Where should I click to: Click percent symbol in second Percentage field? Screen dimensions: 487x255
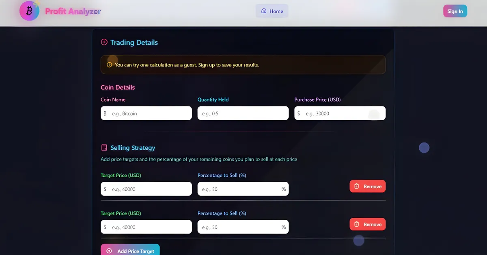(x=284, y=227)
